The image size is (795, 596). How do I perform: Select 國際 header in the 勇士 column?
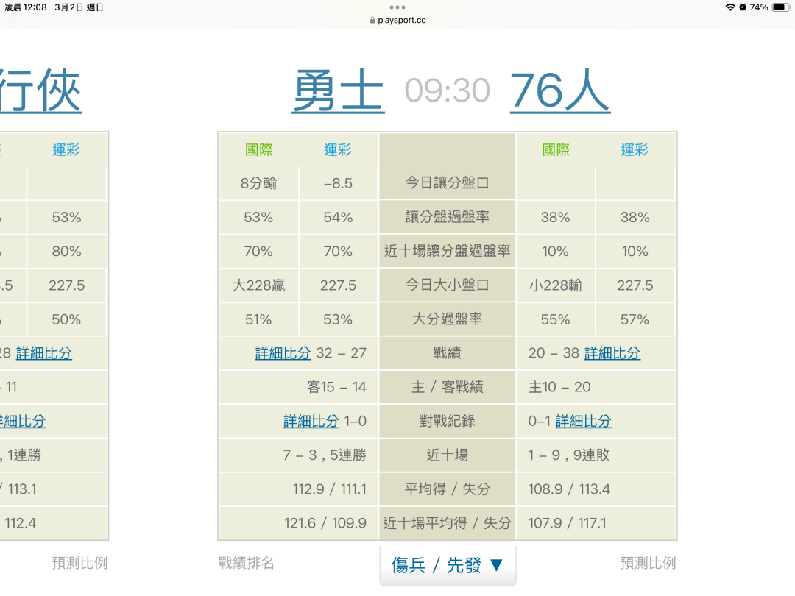pos(258,149)
